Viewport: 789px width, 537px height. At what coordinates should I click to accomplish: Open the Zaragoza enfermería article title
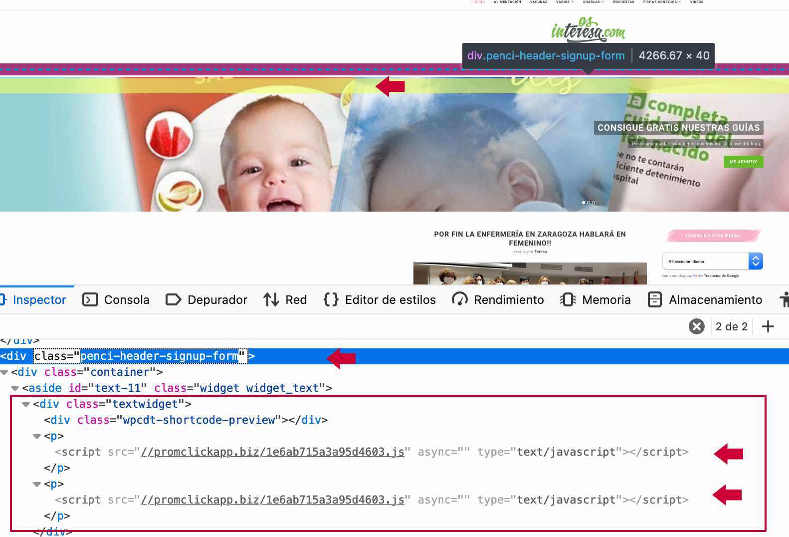530,239
